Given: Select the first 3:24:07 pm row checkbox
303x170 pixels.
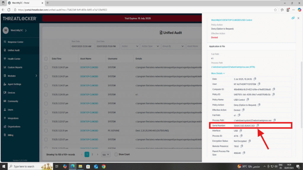Looking at the screenshot, I should point(46,68).
